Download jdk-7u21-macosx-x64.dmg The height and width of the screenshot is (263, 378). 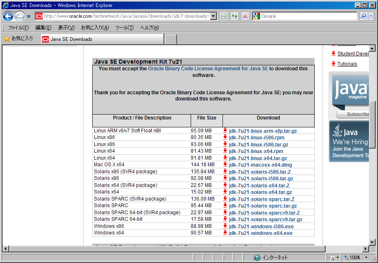tap(261, 165)
